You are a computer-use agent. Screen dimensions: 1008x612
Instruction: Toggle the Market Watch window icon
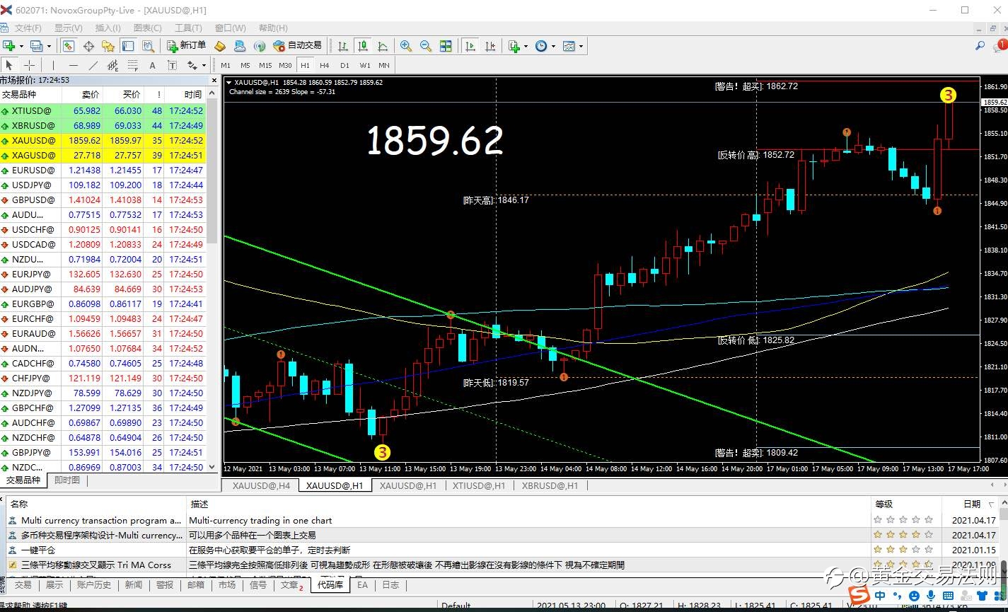coord(69,46)
